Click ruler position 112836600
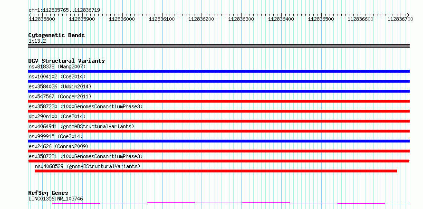Image resolution: width=423 pixels, height=209 pixels. [x=361, y=19]
